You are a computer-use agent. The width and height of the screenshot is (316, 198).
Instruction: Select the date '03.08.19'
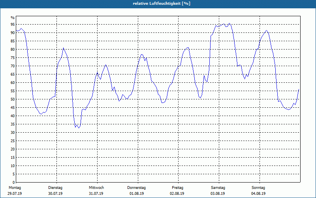(218, 194)
